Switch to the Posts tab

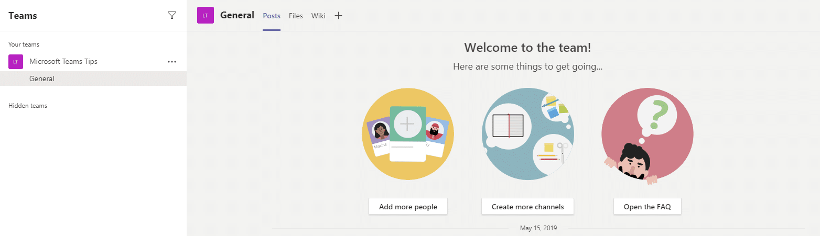point(272,16)
